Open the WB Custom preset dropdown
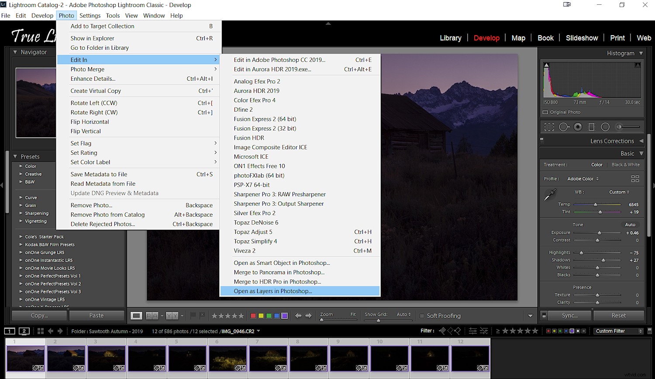655x379 pixels. (619, 192)
